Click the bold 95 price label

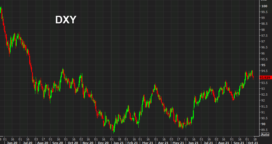pos(263,65)
